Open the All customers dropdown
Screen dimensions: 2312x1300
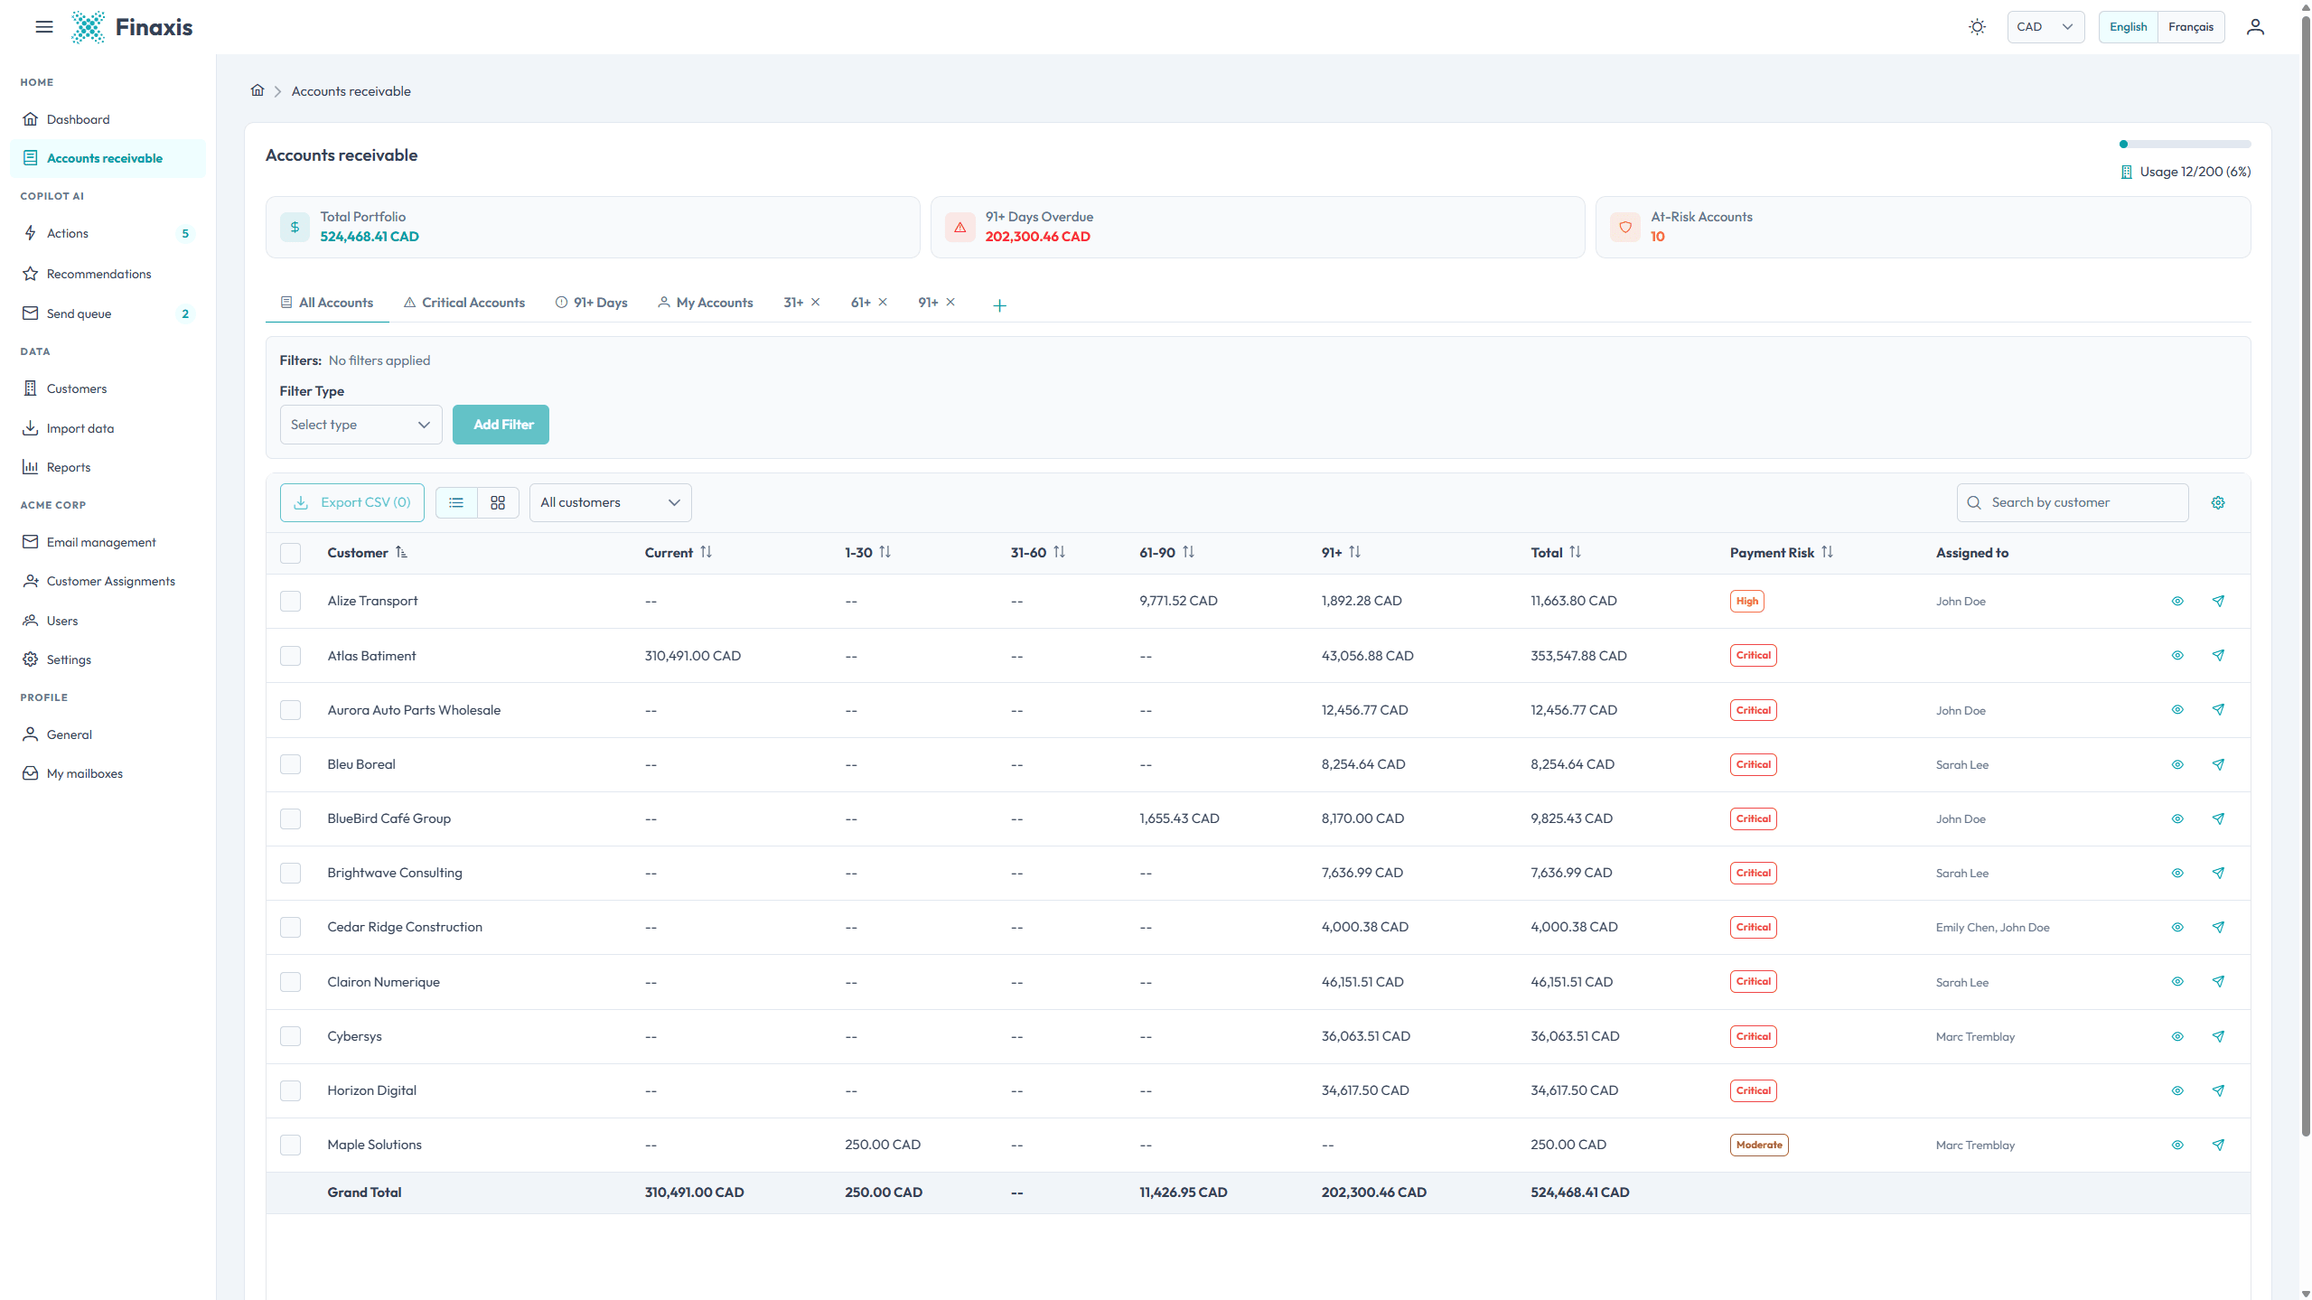(x=610, y=502)
